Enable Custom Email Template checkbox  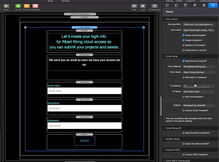click(x=183, y=110)
